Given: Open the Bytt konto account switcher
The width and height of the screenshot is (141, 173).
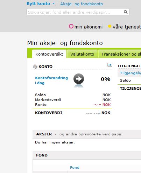Looking at the screenshot, I should pos(38,4).
